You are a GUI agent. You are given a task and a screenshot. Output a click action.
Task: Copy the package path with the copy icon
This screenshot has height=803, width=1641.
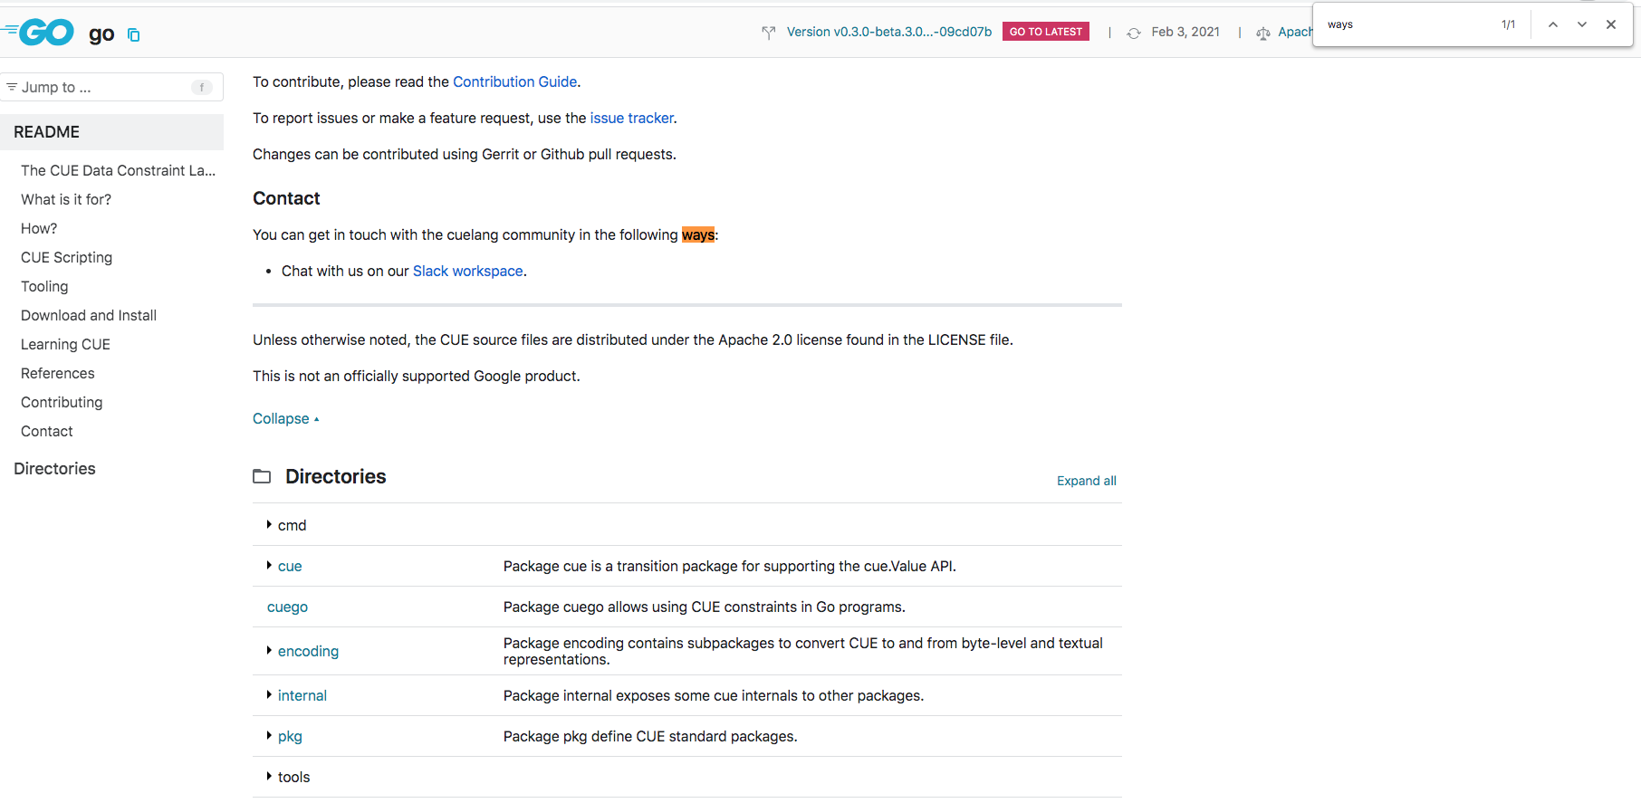[133, 35]
